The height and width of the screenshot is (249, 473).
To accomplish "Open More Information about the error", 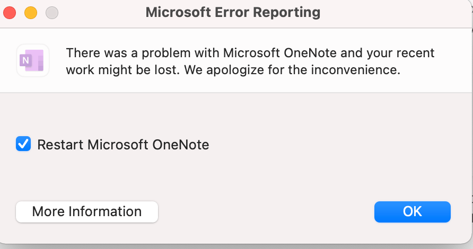I will [x=87, y=212].
